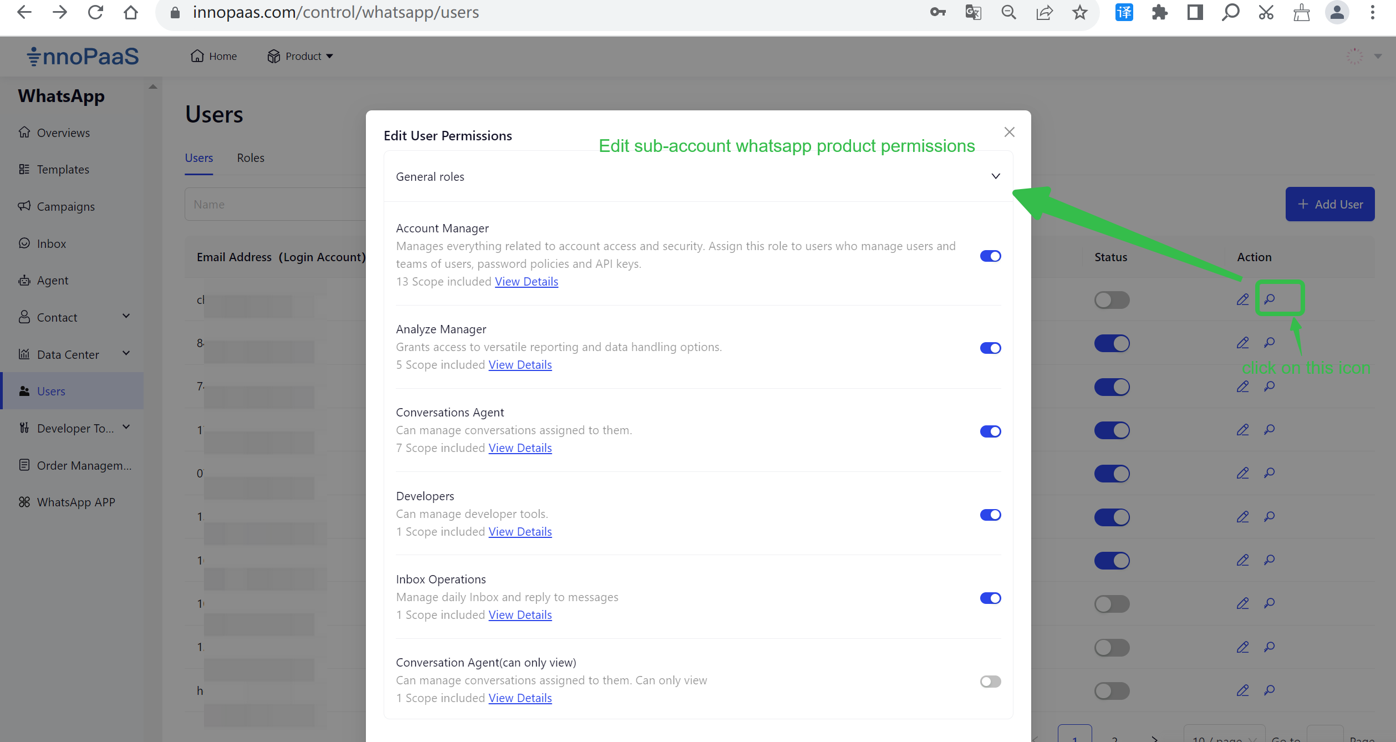Go to the browser home page icon
The image size is (1396, 742).
pyautogui.click(x=131, y=12)
